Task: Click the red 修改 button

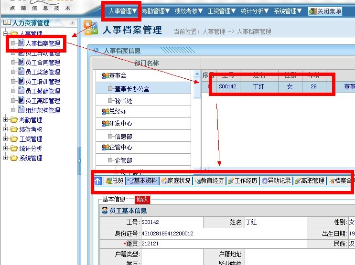Action: click(x=142, y=200)
